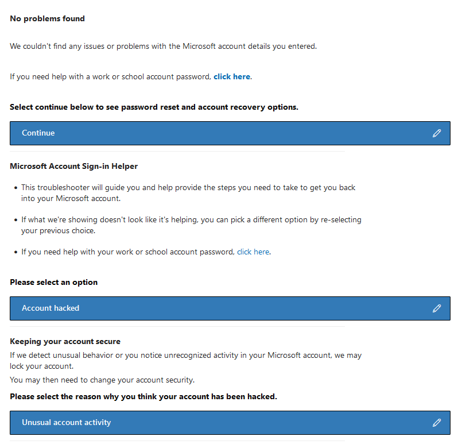The height and width of the screenshot is (444, 466).
Task: Choose the Unusual account activity reason
Action: [x=66, y=423]
